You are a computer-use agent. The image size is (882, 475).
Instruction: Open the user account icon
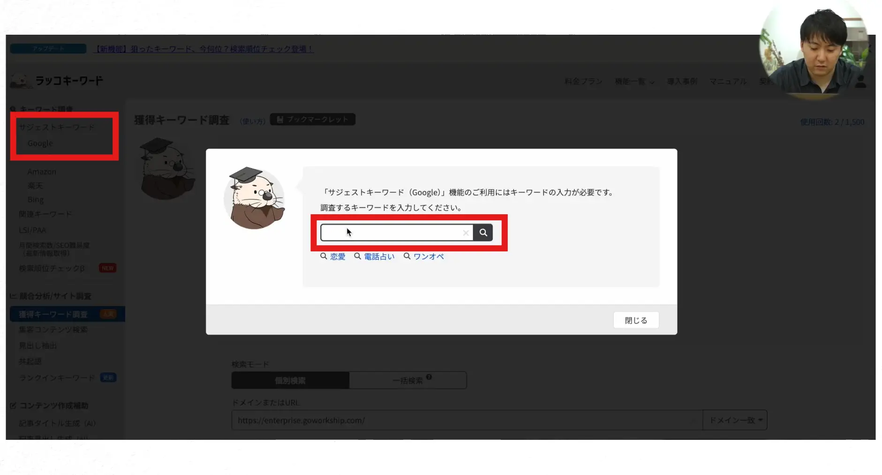860,82
